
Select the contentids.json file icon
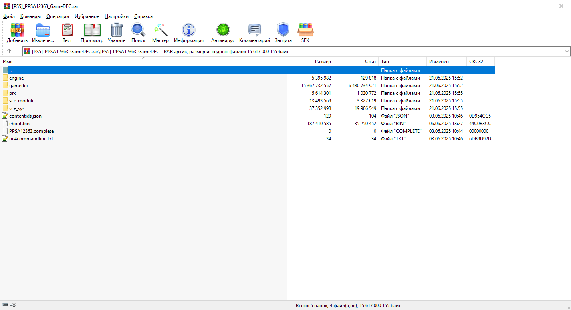[x=5, y=116]
